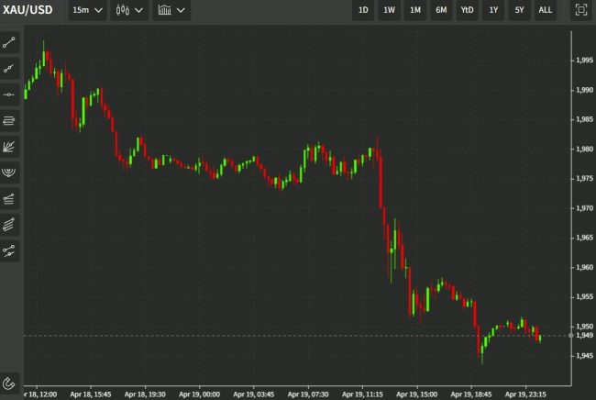The image size is (596, 400).
Task: Select the regression trend tool
Action: coord(9,251)
